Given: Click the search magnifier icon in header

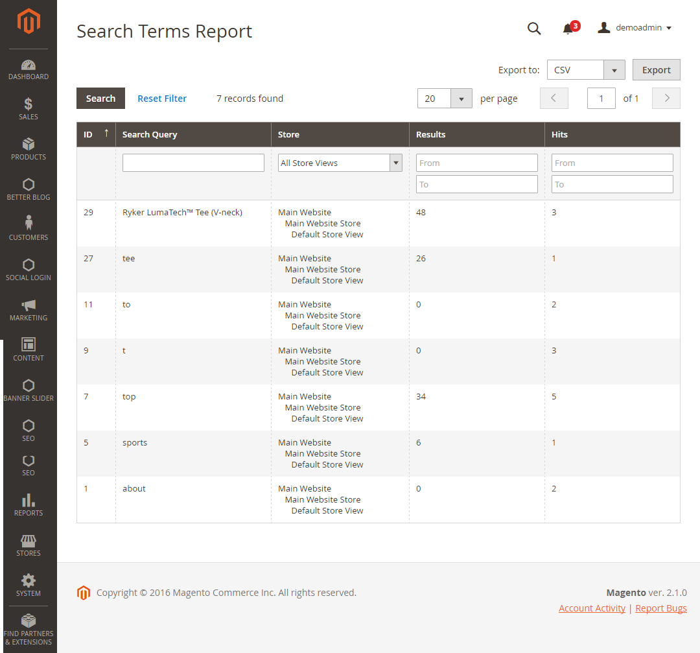Looking at the screenshot, I should (x=534, y=29).
